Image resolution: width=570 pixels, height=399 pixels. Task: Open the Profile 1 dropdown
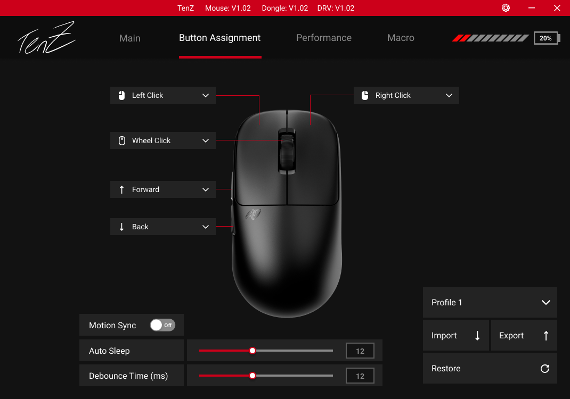coord(490,302)
